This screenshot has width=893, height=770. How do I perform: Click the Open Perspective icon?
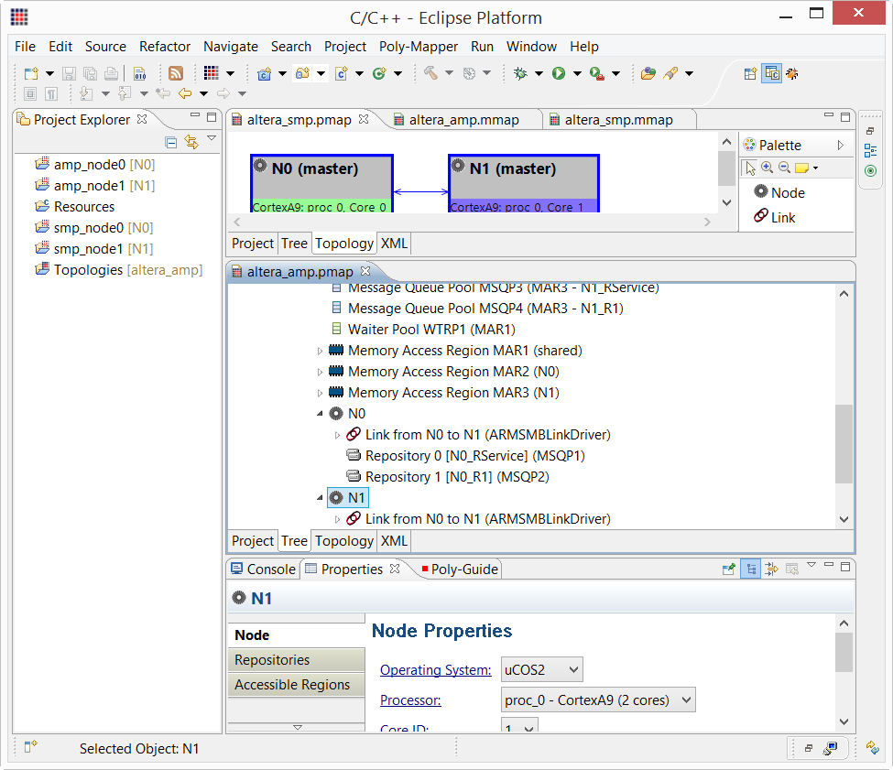click(x=751, y=73)
